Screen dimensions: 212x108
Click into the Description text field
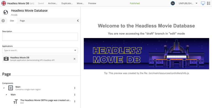tap(40, 37)
